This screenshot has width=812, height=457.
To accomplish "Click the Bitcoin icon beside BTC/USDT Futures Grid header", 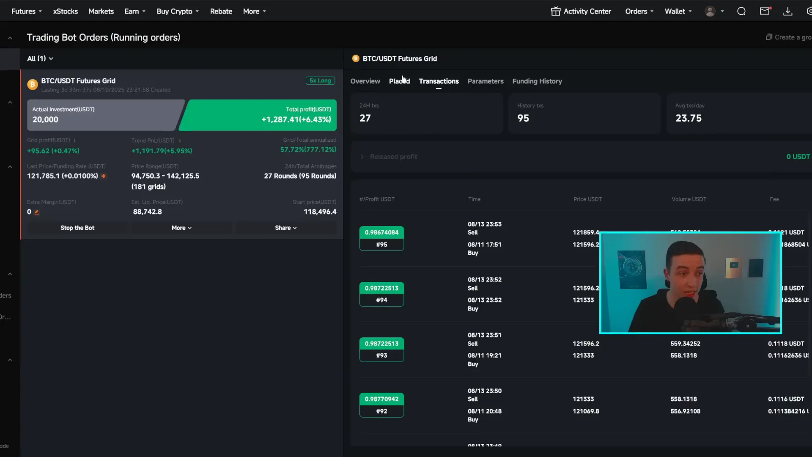I will tap(356, 58).
